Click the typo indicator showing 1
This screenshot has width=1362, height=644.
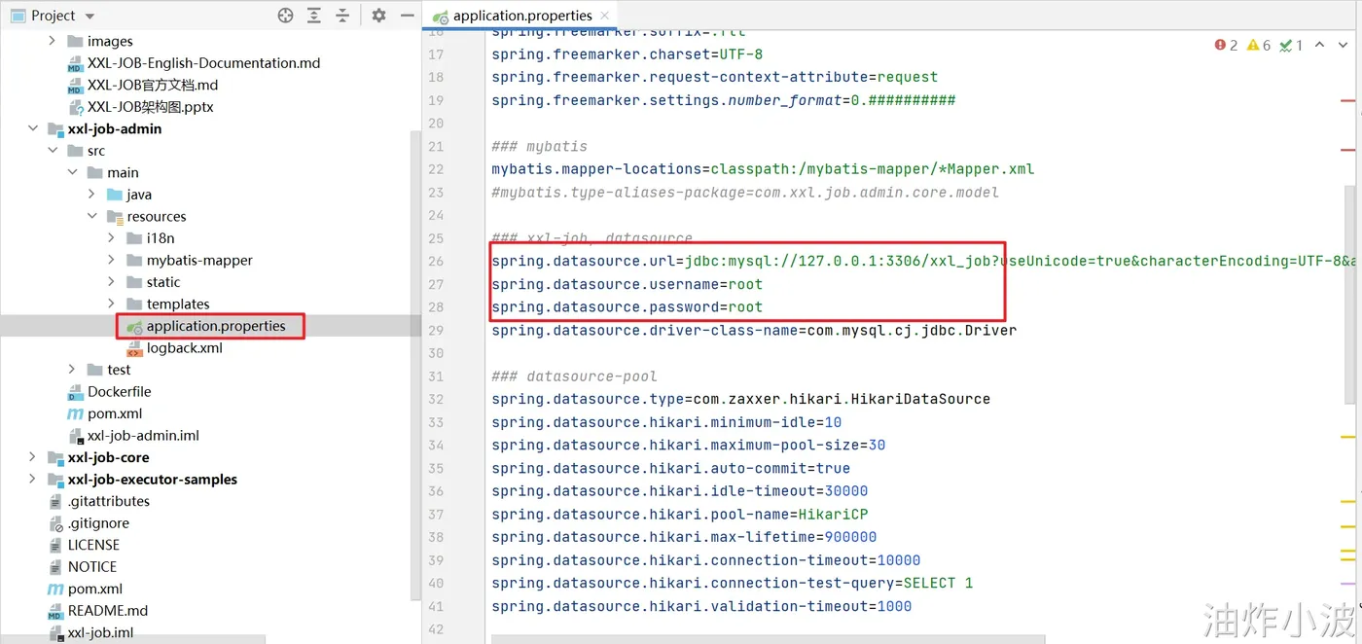pos(1291,45)
